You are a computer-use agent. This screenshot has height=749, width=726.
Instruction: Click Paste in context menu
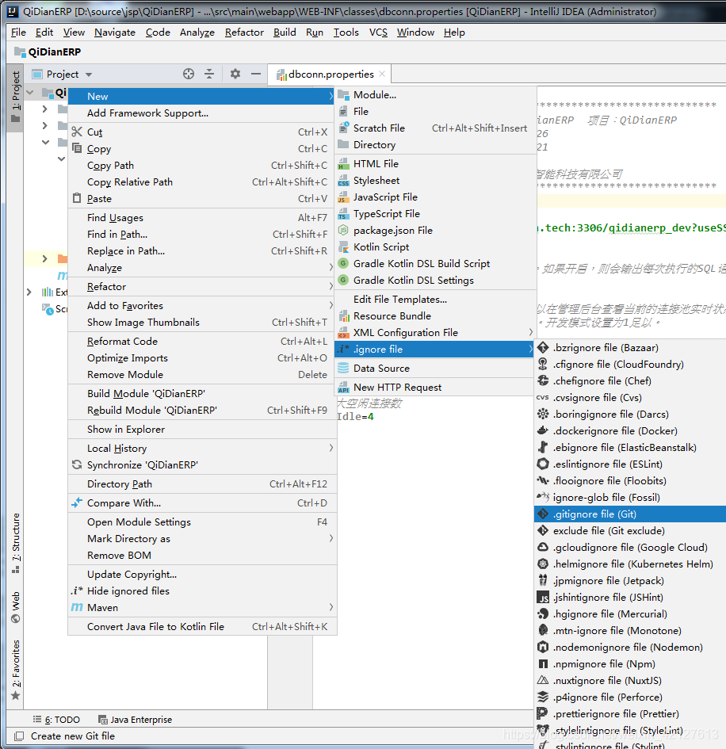pos(201,198)
